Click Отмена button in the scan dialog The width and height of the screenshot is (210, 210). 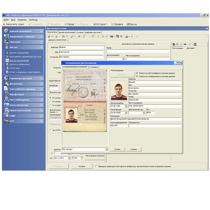(134, 149)
